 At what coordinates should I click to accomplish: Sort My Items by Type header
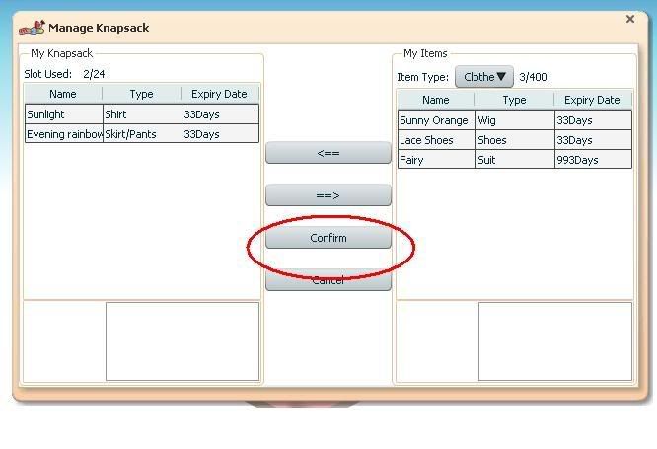tap(514, 101)
